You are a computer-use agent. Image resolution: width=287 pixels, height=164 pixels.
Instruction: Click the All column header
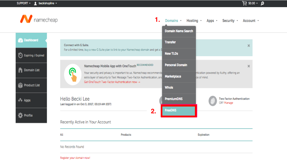coord(62,135)
